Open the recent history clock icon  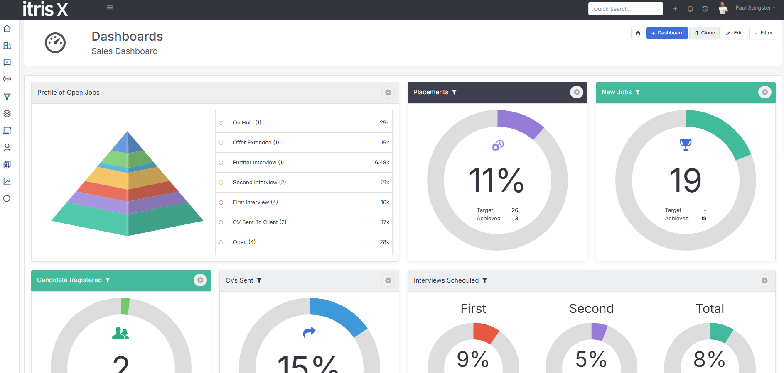(705, 9)
